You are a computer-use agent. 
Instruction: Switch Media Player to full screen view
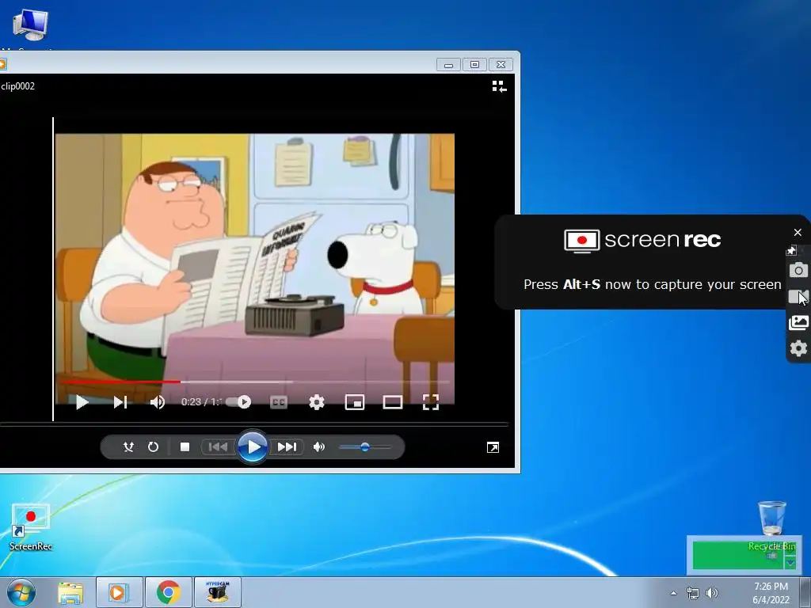493,448
